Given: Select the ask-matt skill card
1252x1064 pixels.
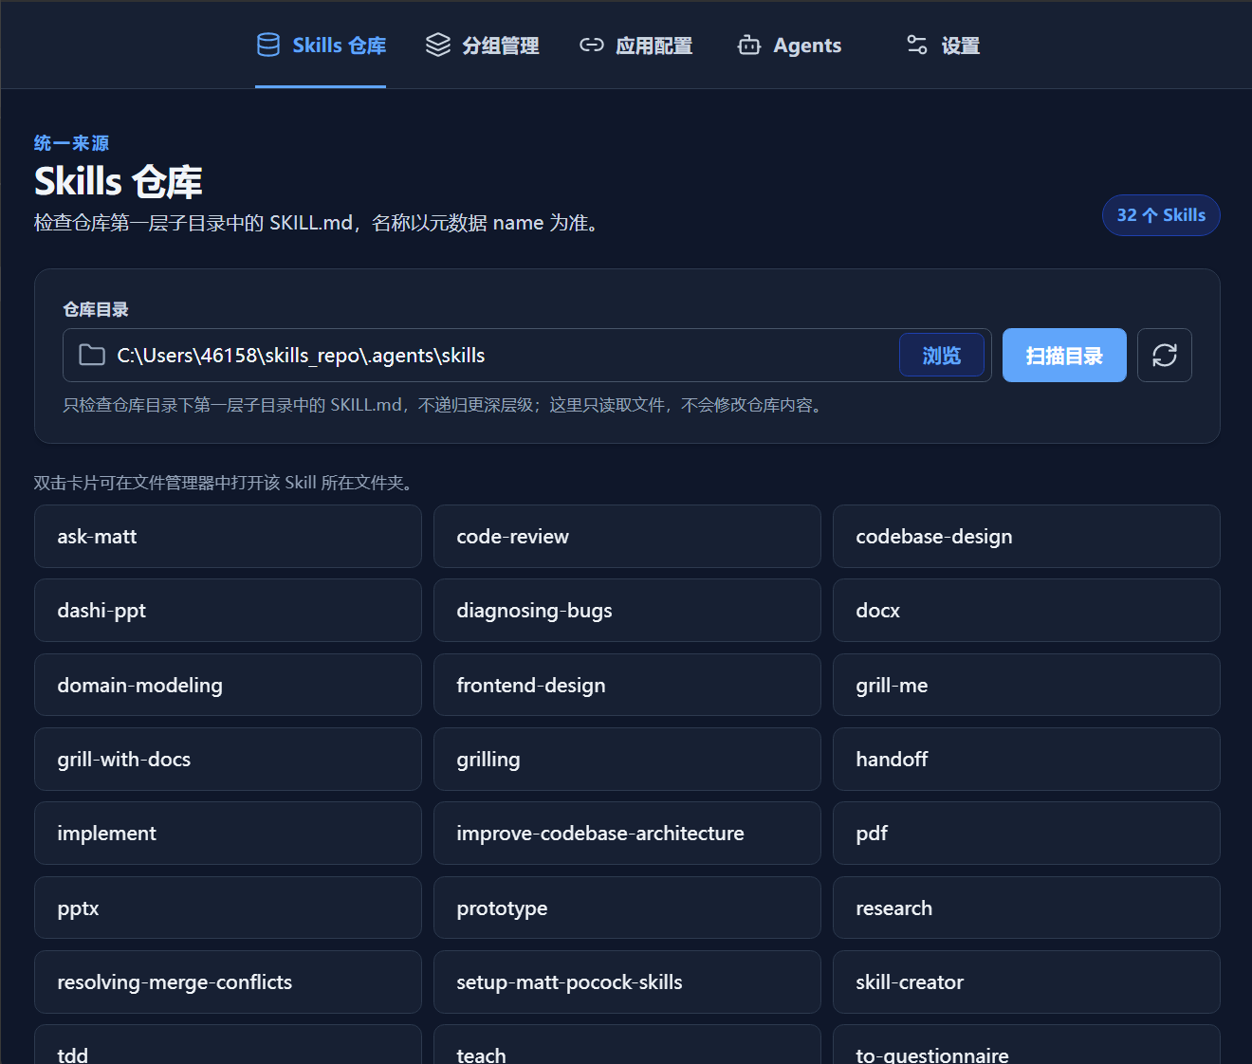Looking at the screenshot, I should tap(228, 537).
